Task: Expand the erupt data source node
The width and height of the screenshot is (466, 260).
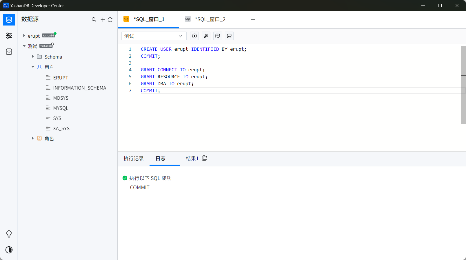Action: click(24, 36)
